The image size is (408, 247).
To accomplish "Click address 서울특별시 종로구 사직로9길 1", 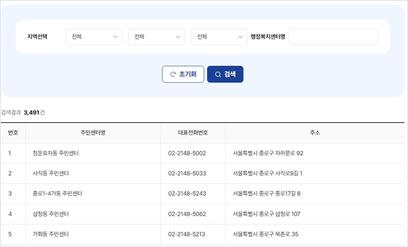I will pos(268,174).
